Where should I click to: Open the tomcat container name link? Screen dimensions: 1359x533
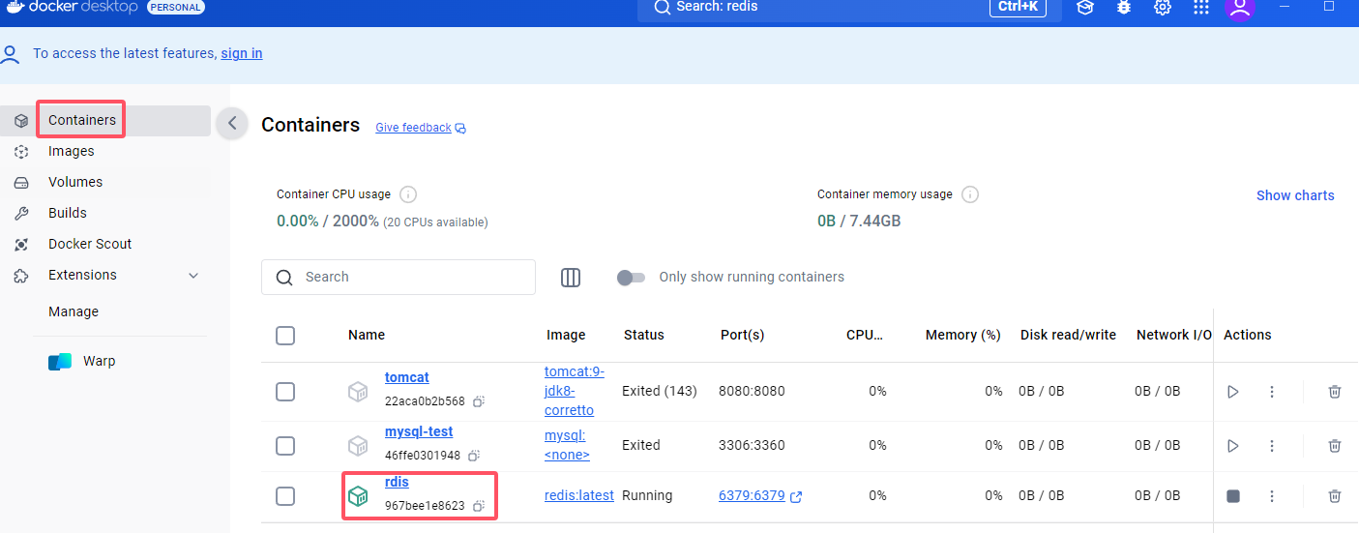point(407,377)
